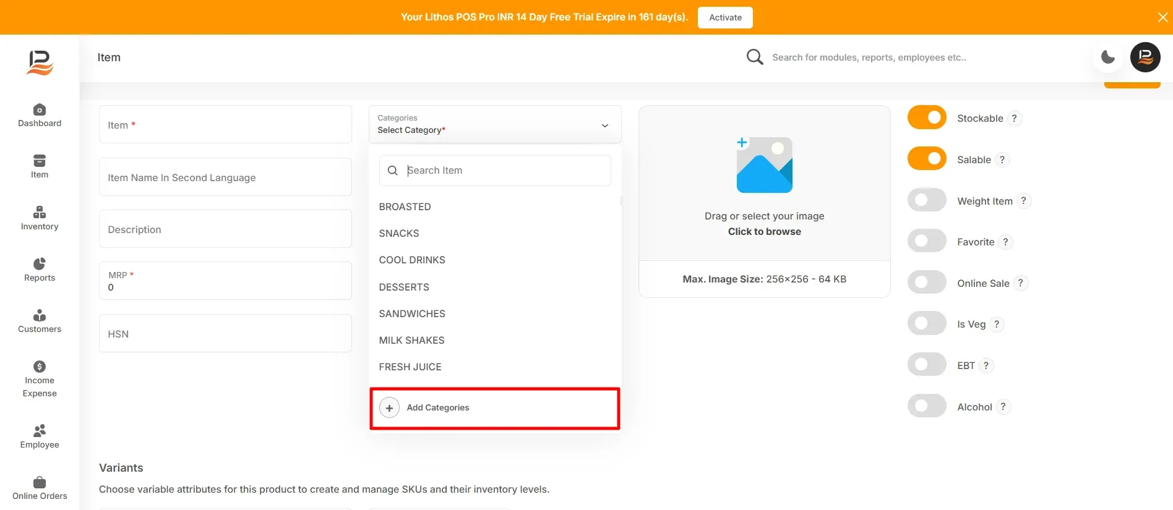
Task: Enable the Online Sale toggle
Action: point(927,283)
